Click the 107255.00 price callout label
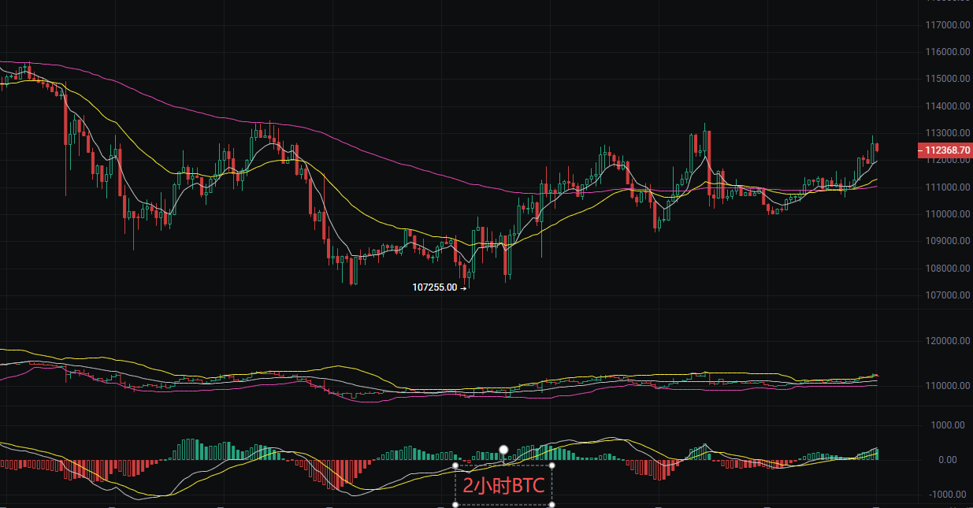The width and height of the screenshot is (973, 508). pyautogui.click(x=434, y=287)
